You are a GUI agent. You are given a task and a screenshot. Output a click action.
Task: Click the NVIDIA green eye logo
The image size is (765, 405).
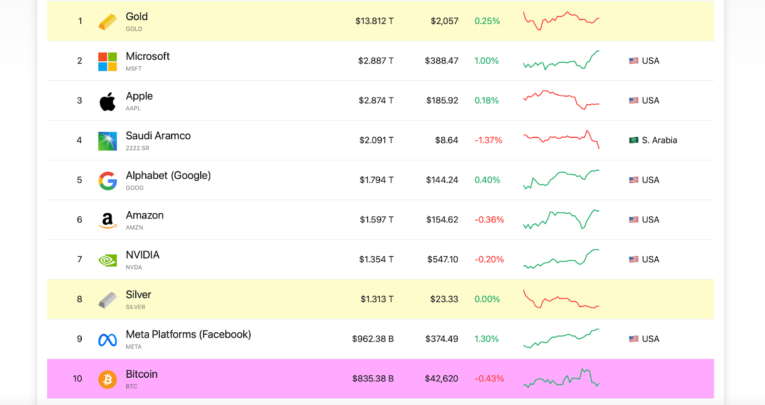[x=108, y=260]
